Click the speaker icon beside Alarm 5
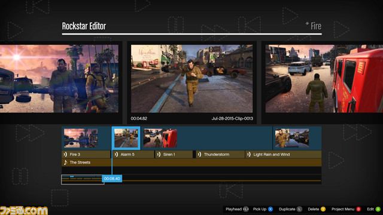This screenshot has height=215, width=383. [x=116, y=154]
